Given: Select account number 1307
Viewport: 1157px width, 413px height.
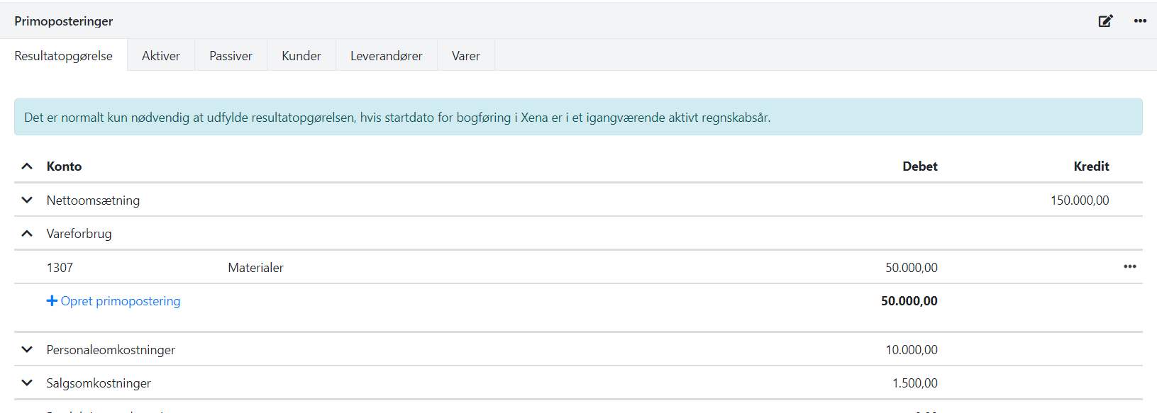Looking at the screenshot, I should click(60, 268).
